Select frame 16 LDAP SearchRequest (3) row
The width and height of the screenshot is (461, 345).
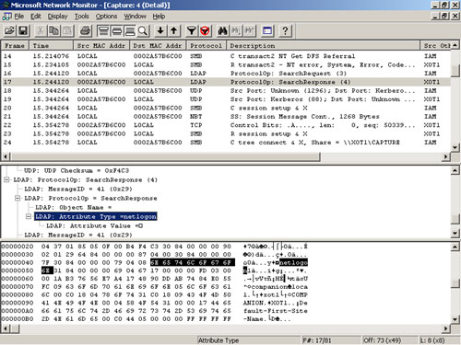point(226,74)
